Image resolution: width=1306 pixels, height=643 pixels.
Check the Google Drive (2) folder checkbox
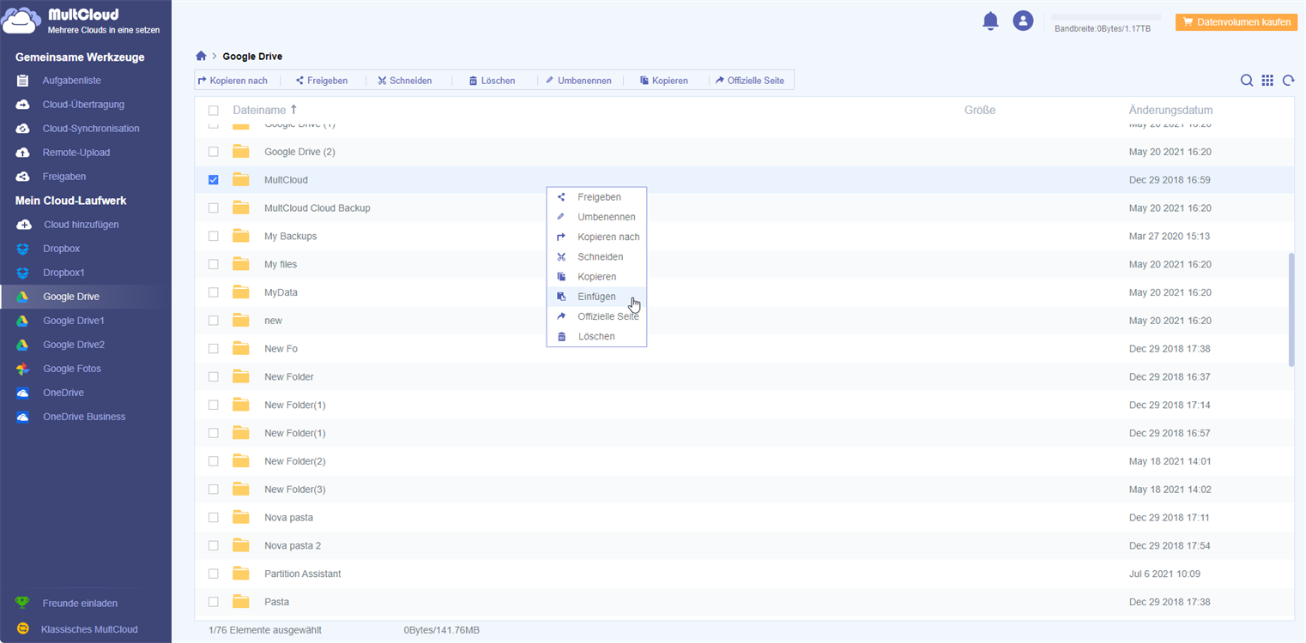[x=214, y=152]
